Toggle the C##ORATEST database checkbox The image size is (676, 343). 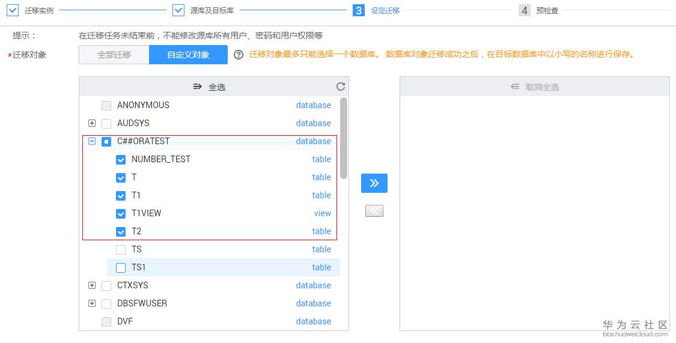pyautogui.click(x=106, y=142)
